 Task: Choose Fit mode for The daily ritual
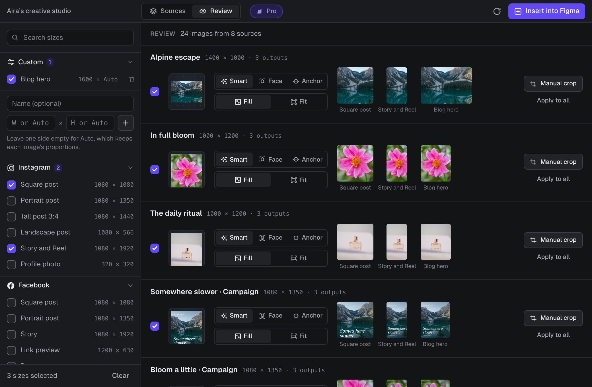tap(299, 258)
